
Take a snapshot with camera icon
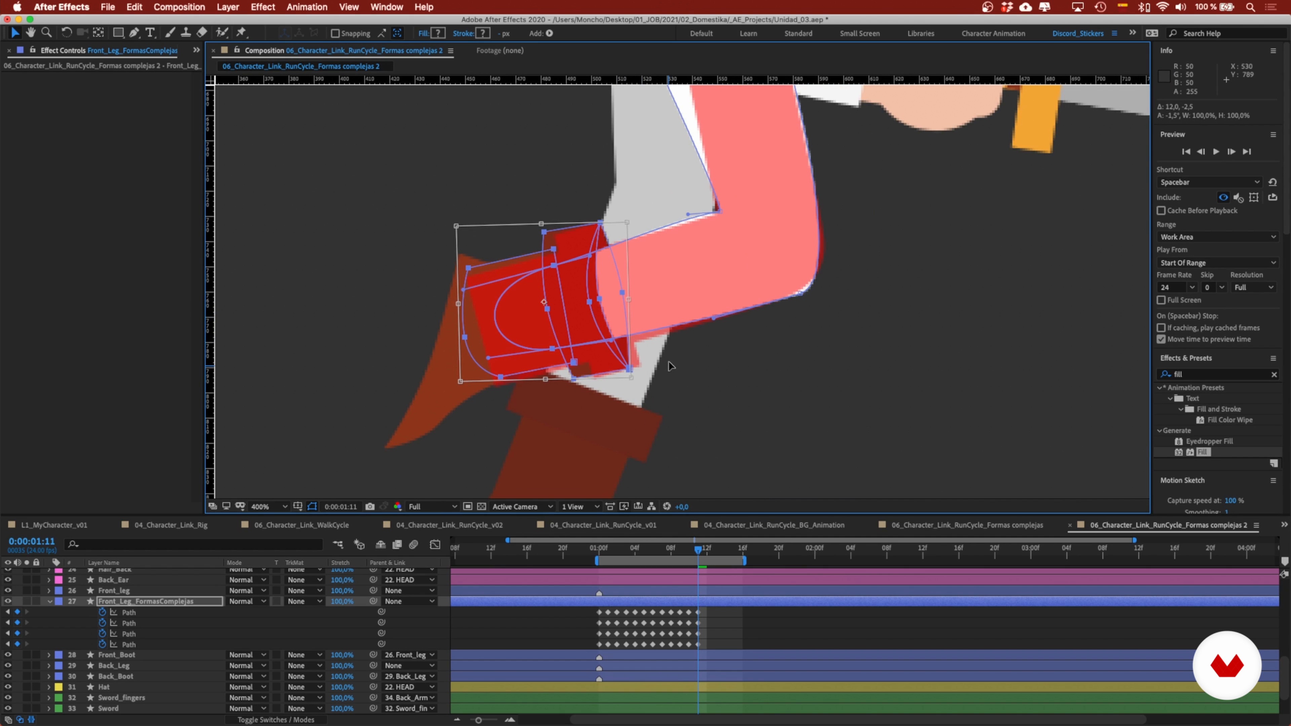pyautogui.click(x=370, y=507)
